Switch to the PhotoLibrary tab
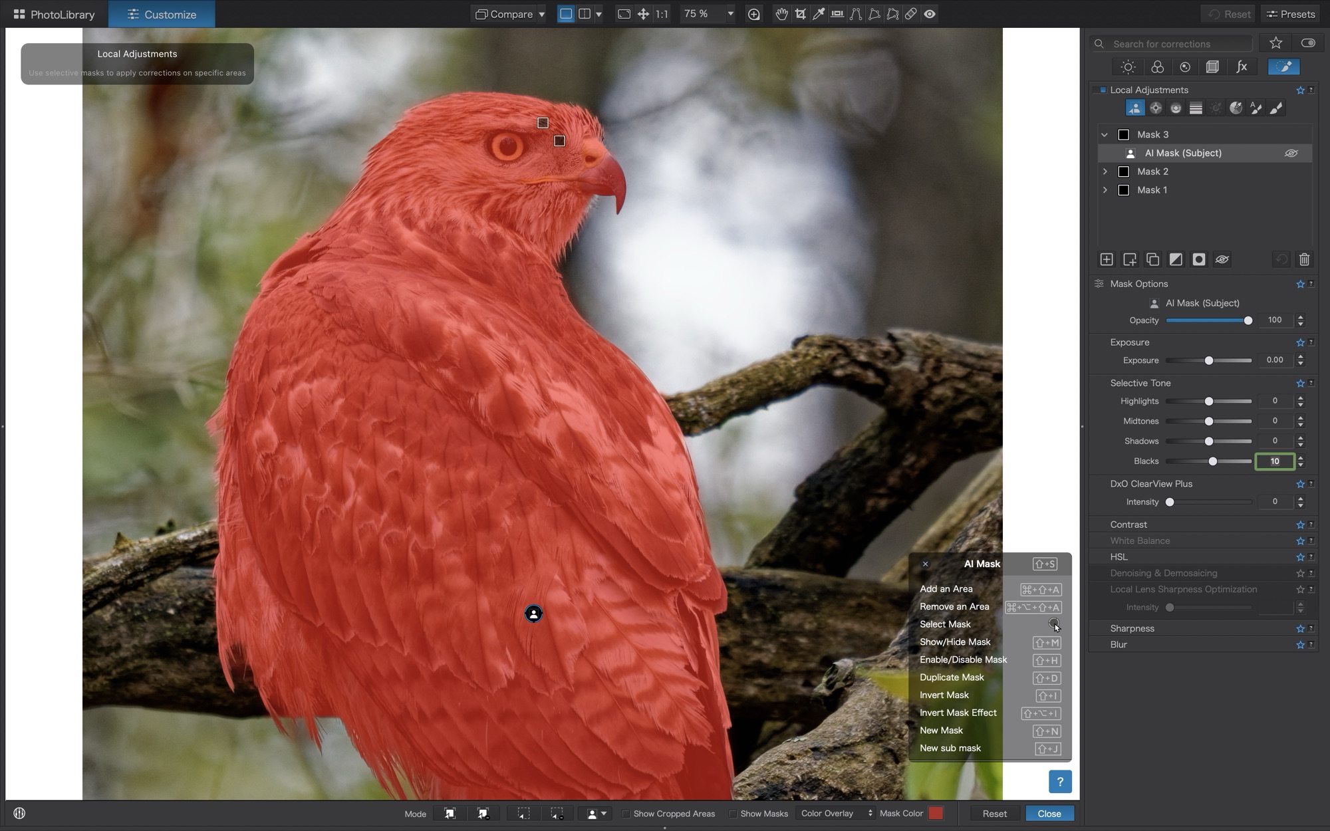Image resolution: width=1330 pixels, height=831 pixels. pyautogui.click(x=55, y=14)
